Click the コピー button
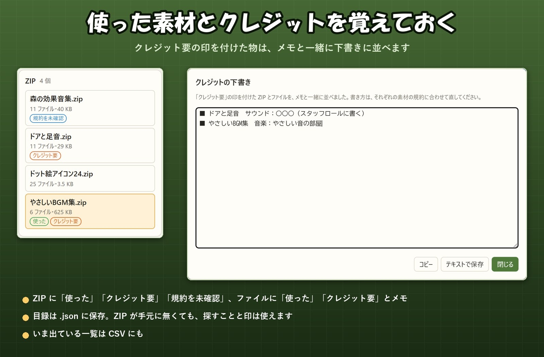544x357 pixels. pyautogui.click(x=426, y=264)
